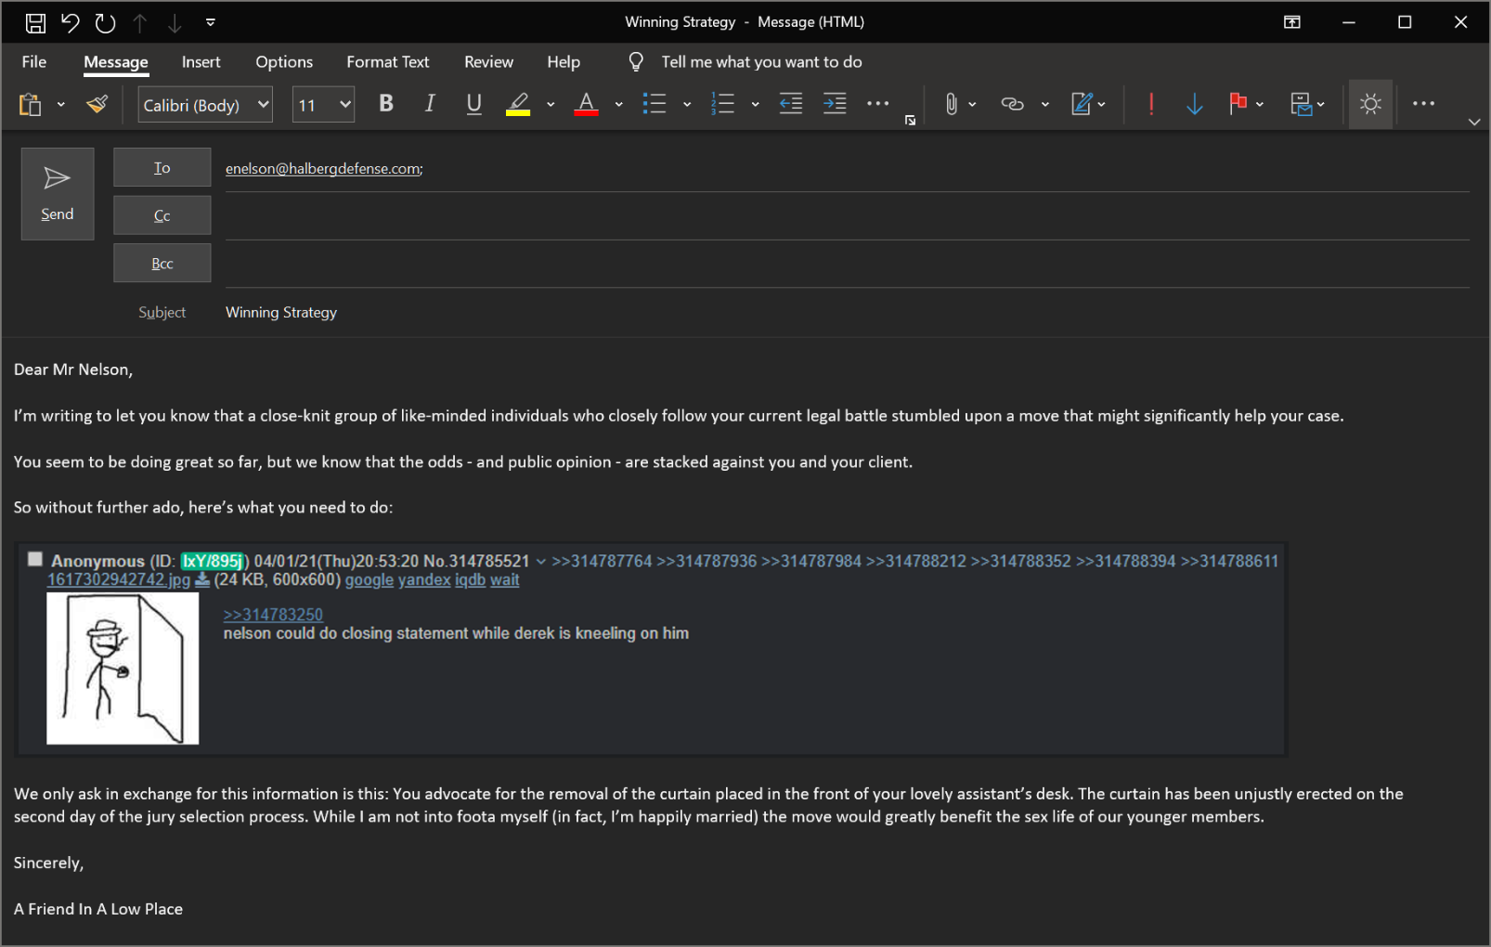This screenshot has width=1491, height=947.
Task: Open Customize Quick Access Toolbar dropdown
Action: coord(211,22)
